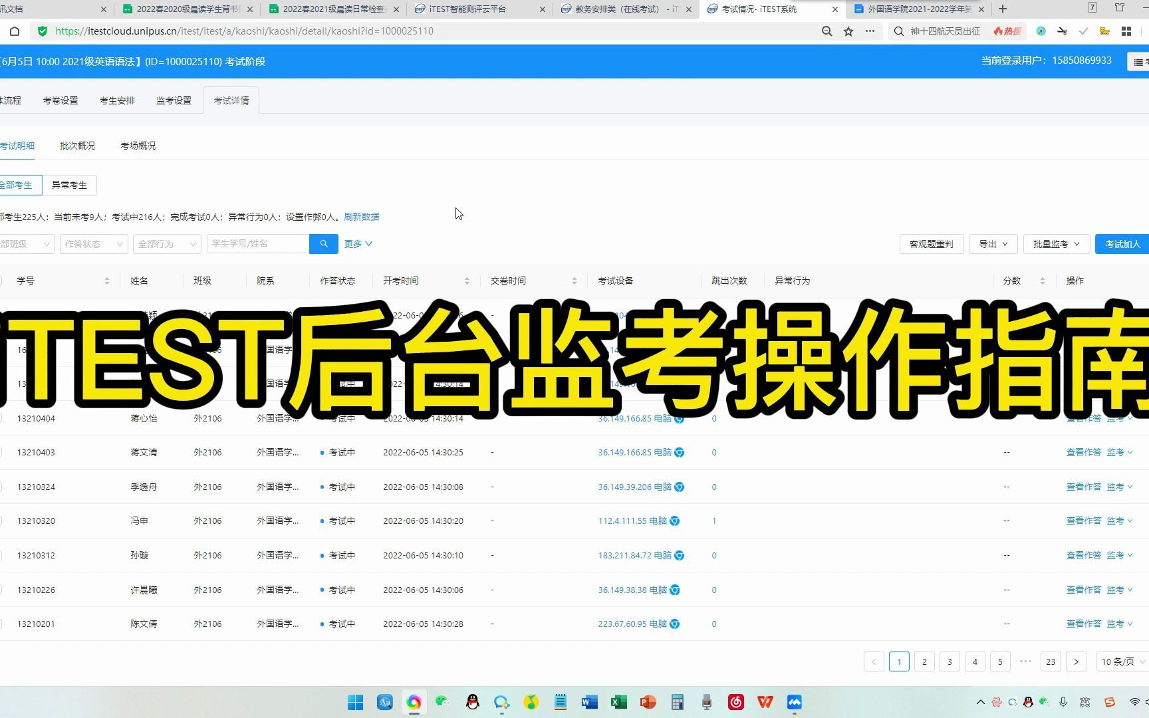Open 10 条/页 page size dropdown
This screenshot has height=718, width=1149.
point(1122,661)
